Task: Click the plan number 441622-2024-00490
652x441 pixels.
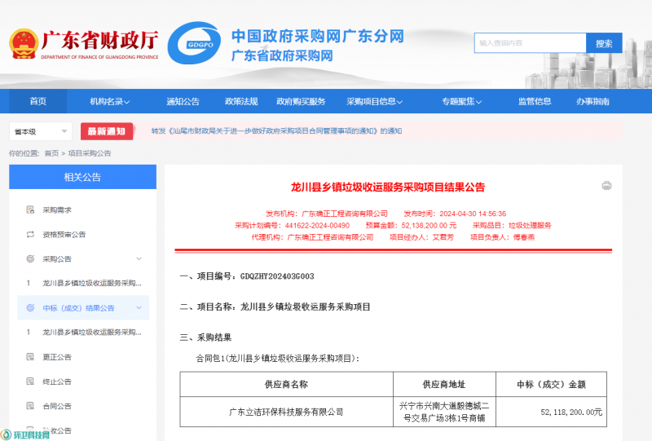Action: 317,226
